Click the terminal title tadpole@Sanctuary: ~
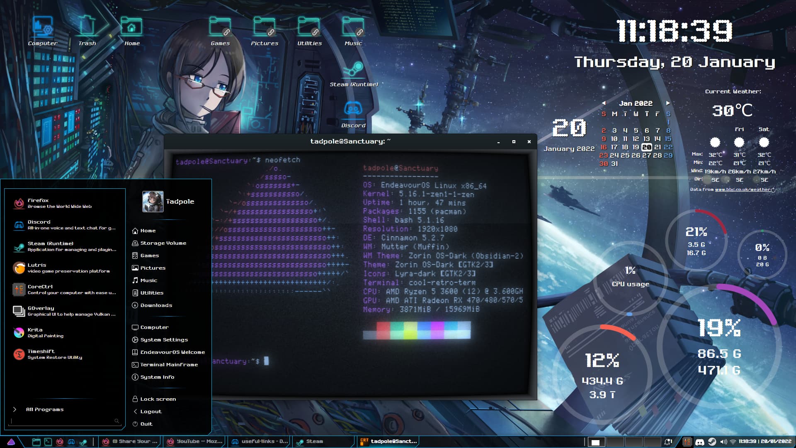796x448 pixels. (350, 141)
